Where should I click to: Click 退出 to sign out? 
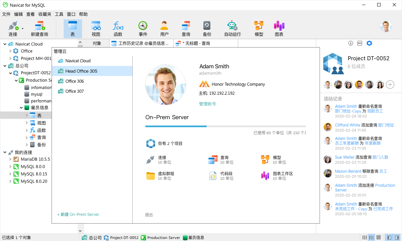coord(149,215)
